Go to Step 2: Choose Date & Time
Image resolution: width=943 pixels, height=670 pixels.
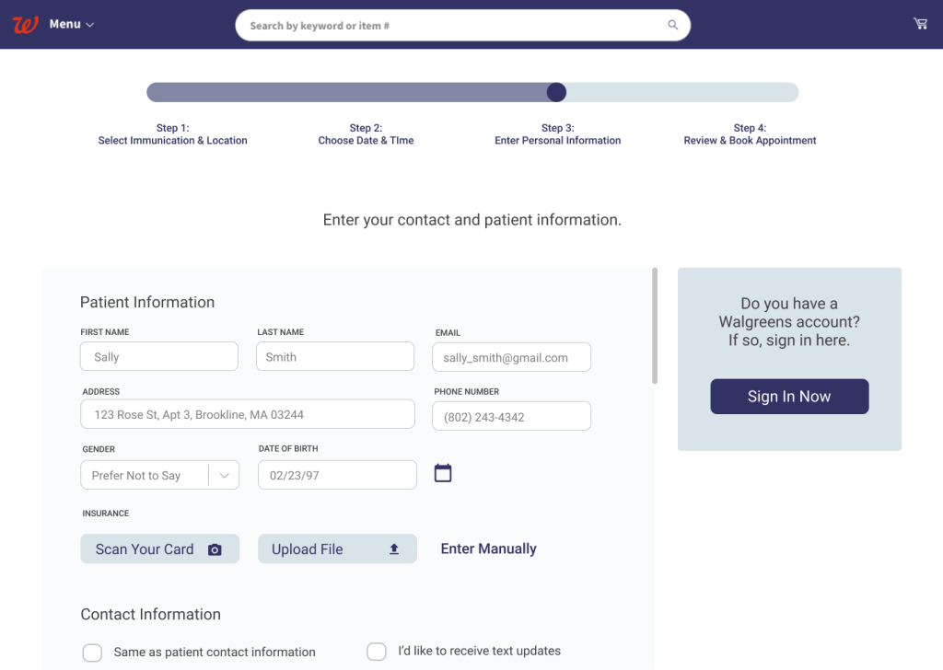[x=366, y=134]
